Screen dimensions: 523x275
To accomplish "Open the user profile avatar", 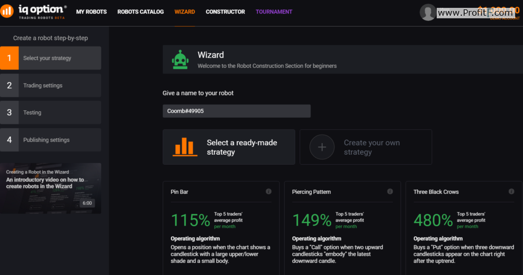I will pos(428,13).
